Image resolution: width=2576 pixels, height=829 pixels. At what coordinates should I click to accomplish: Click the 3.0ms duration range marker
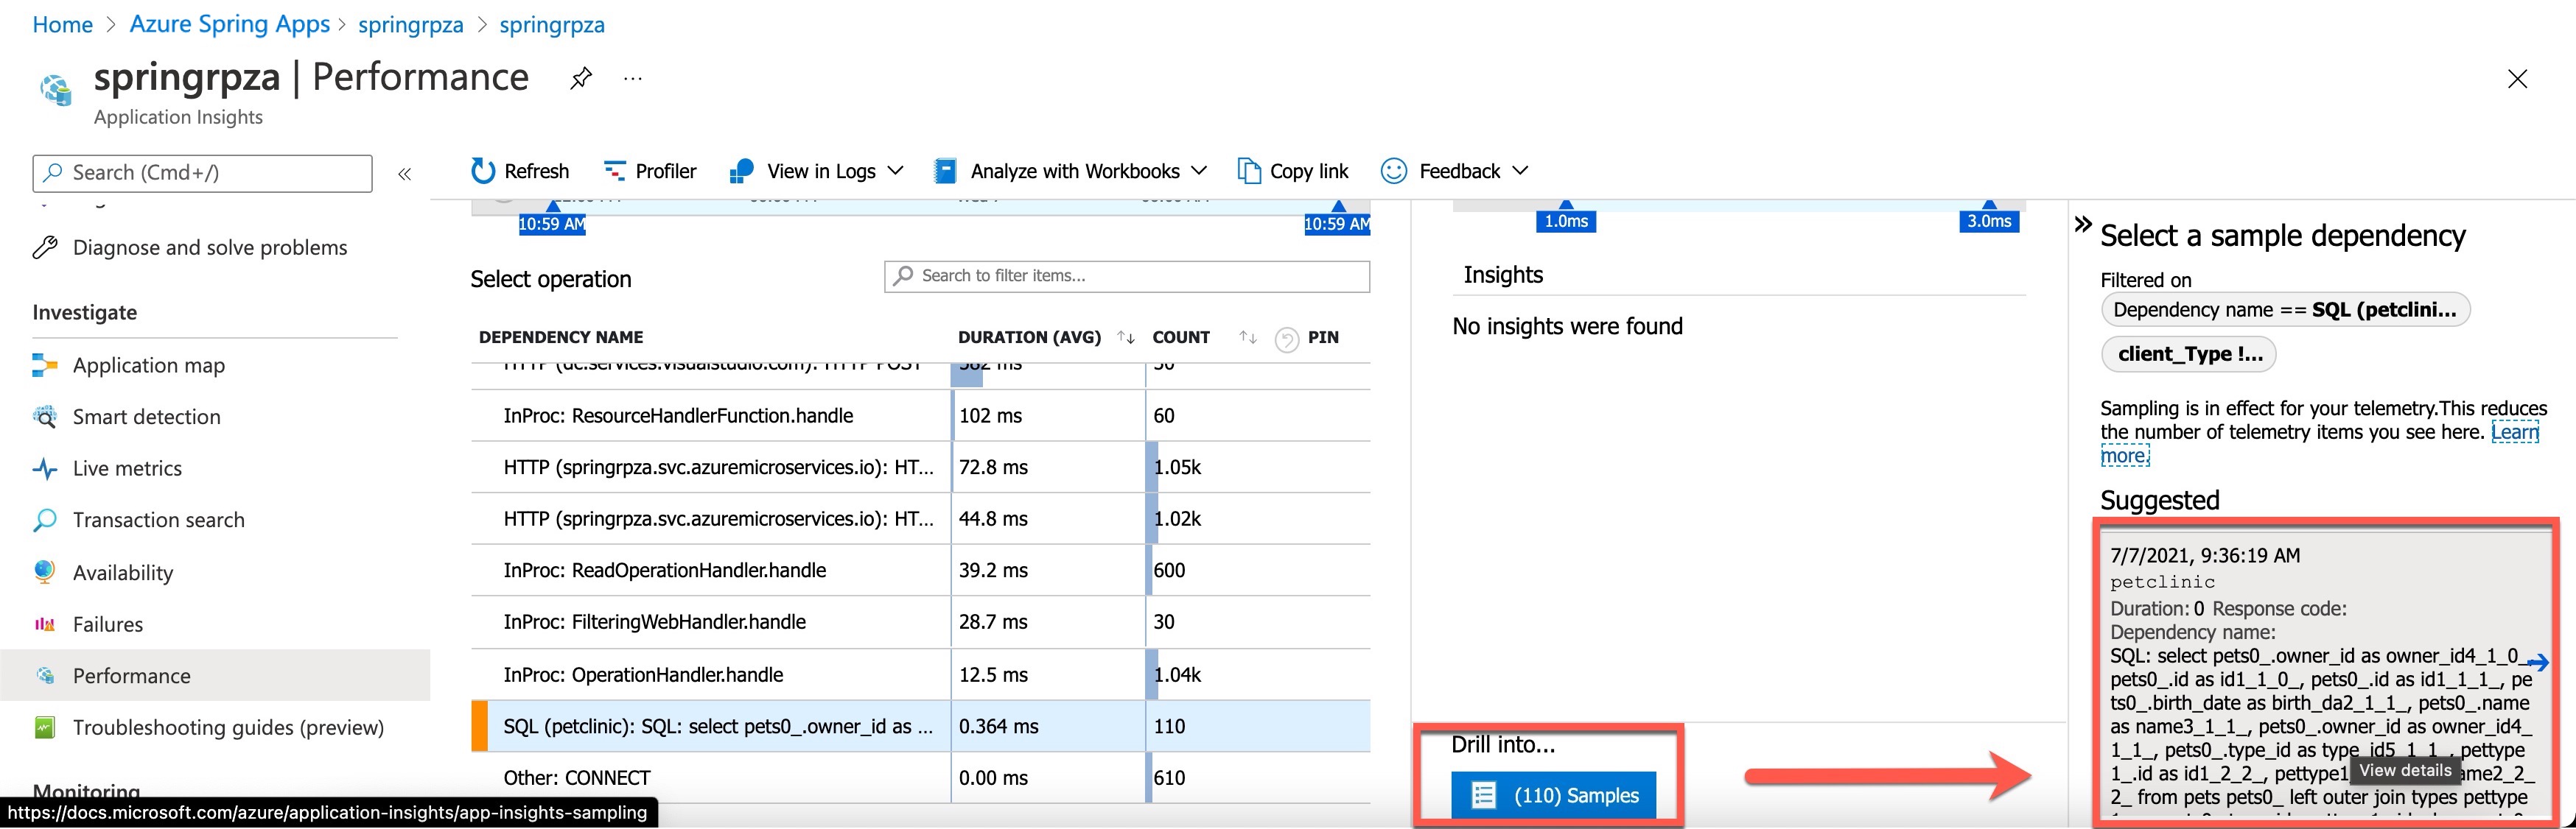(x=1989, y=221)
